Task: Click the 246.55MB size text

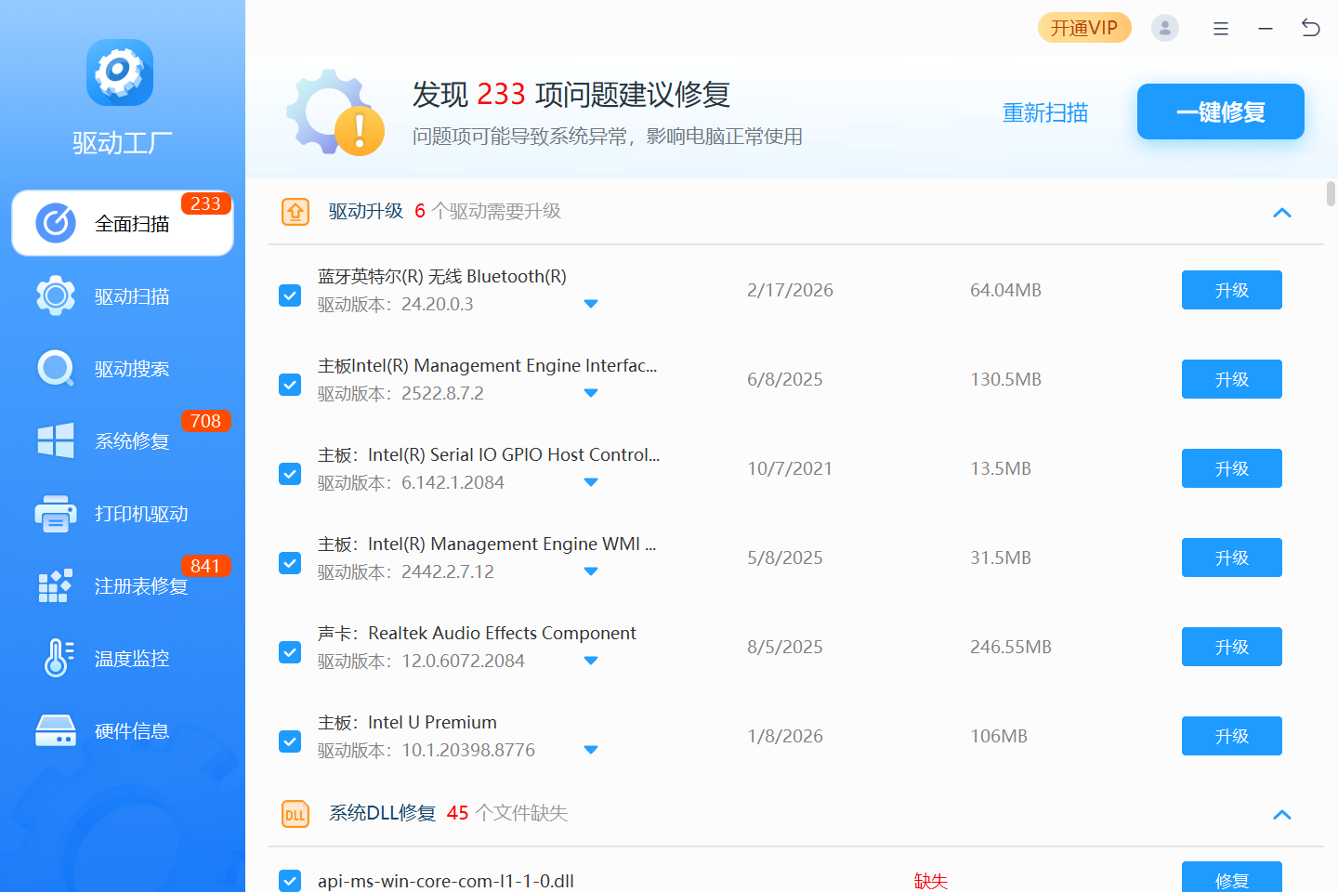Action: (x=1011, y=647)
